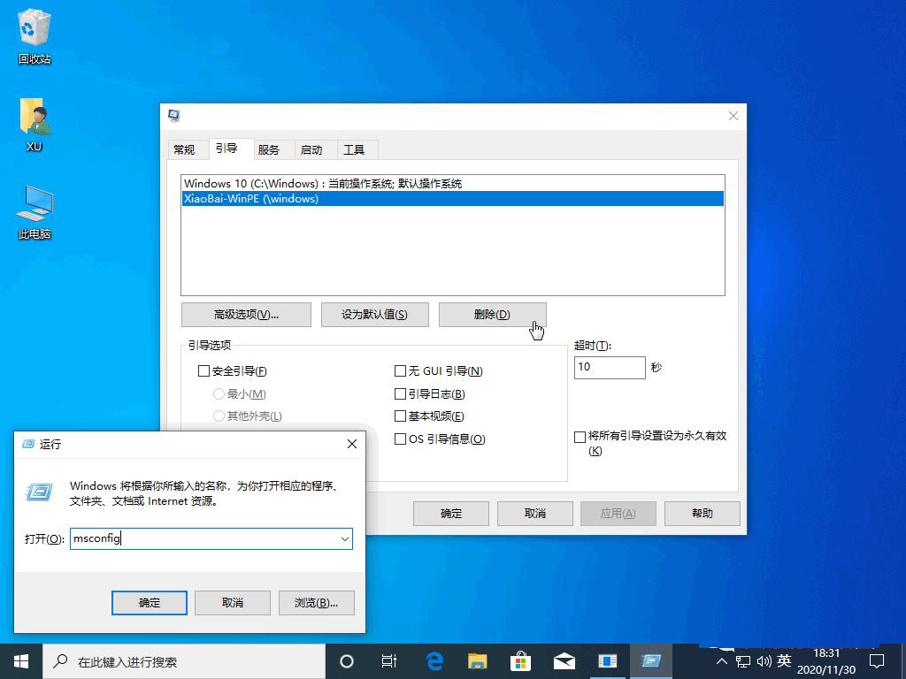Click 高级选项(V)... advanced options button

tap(246, 315)
